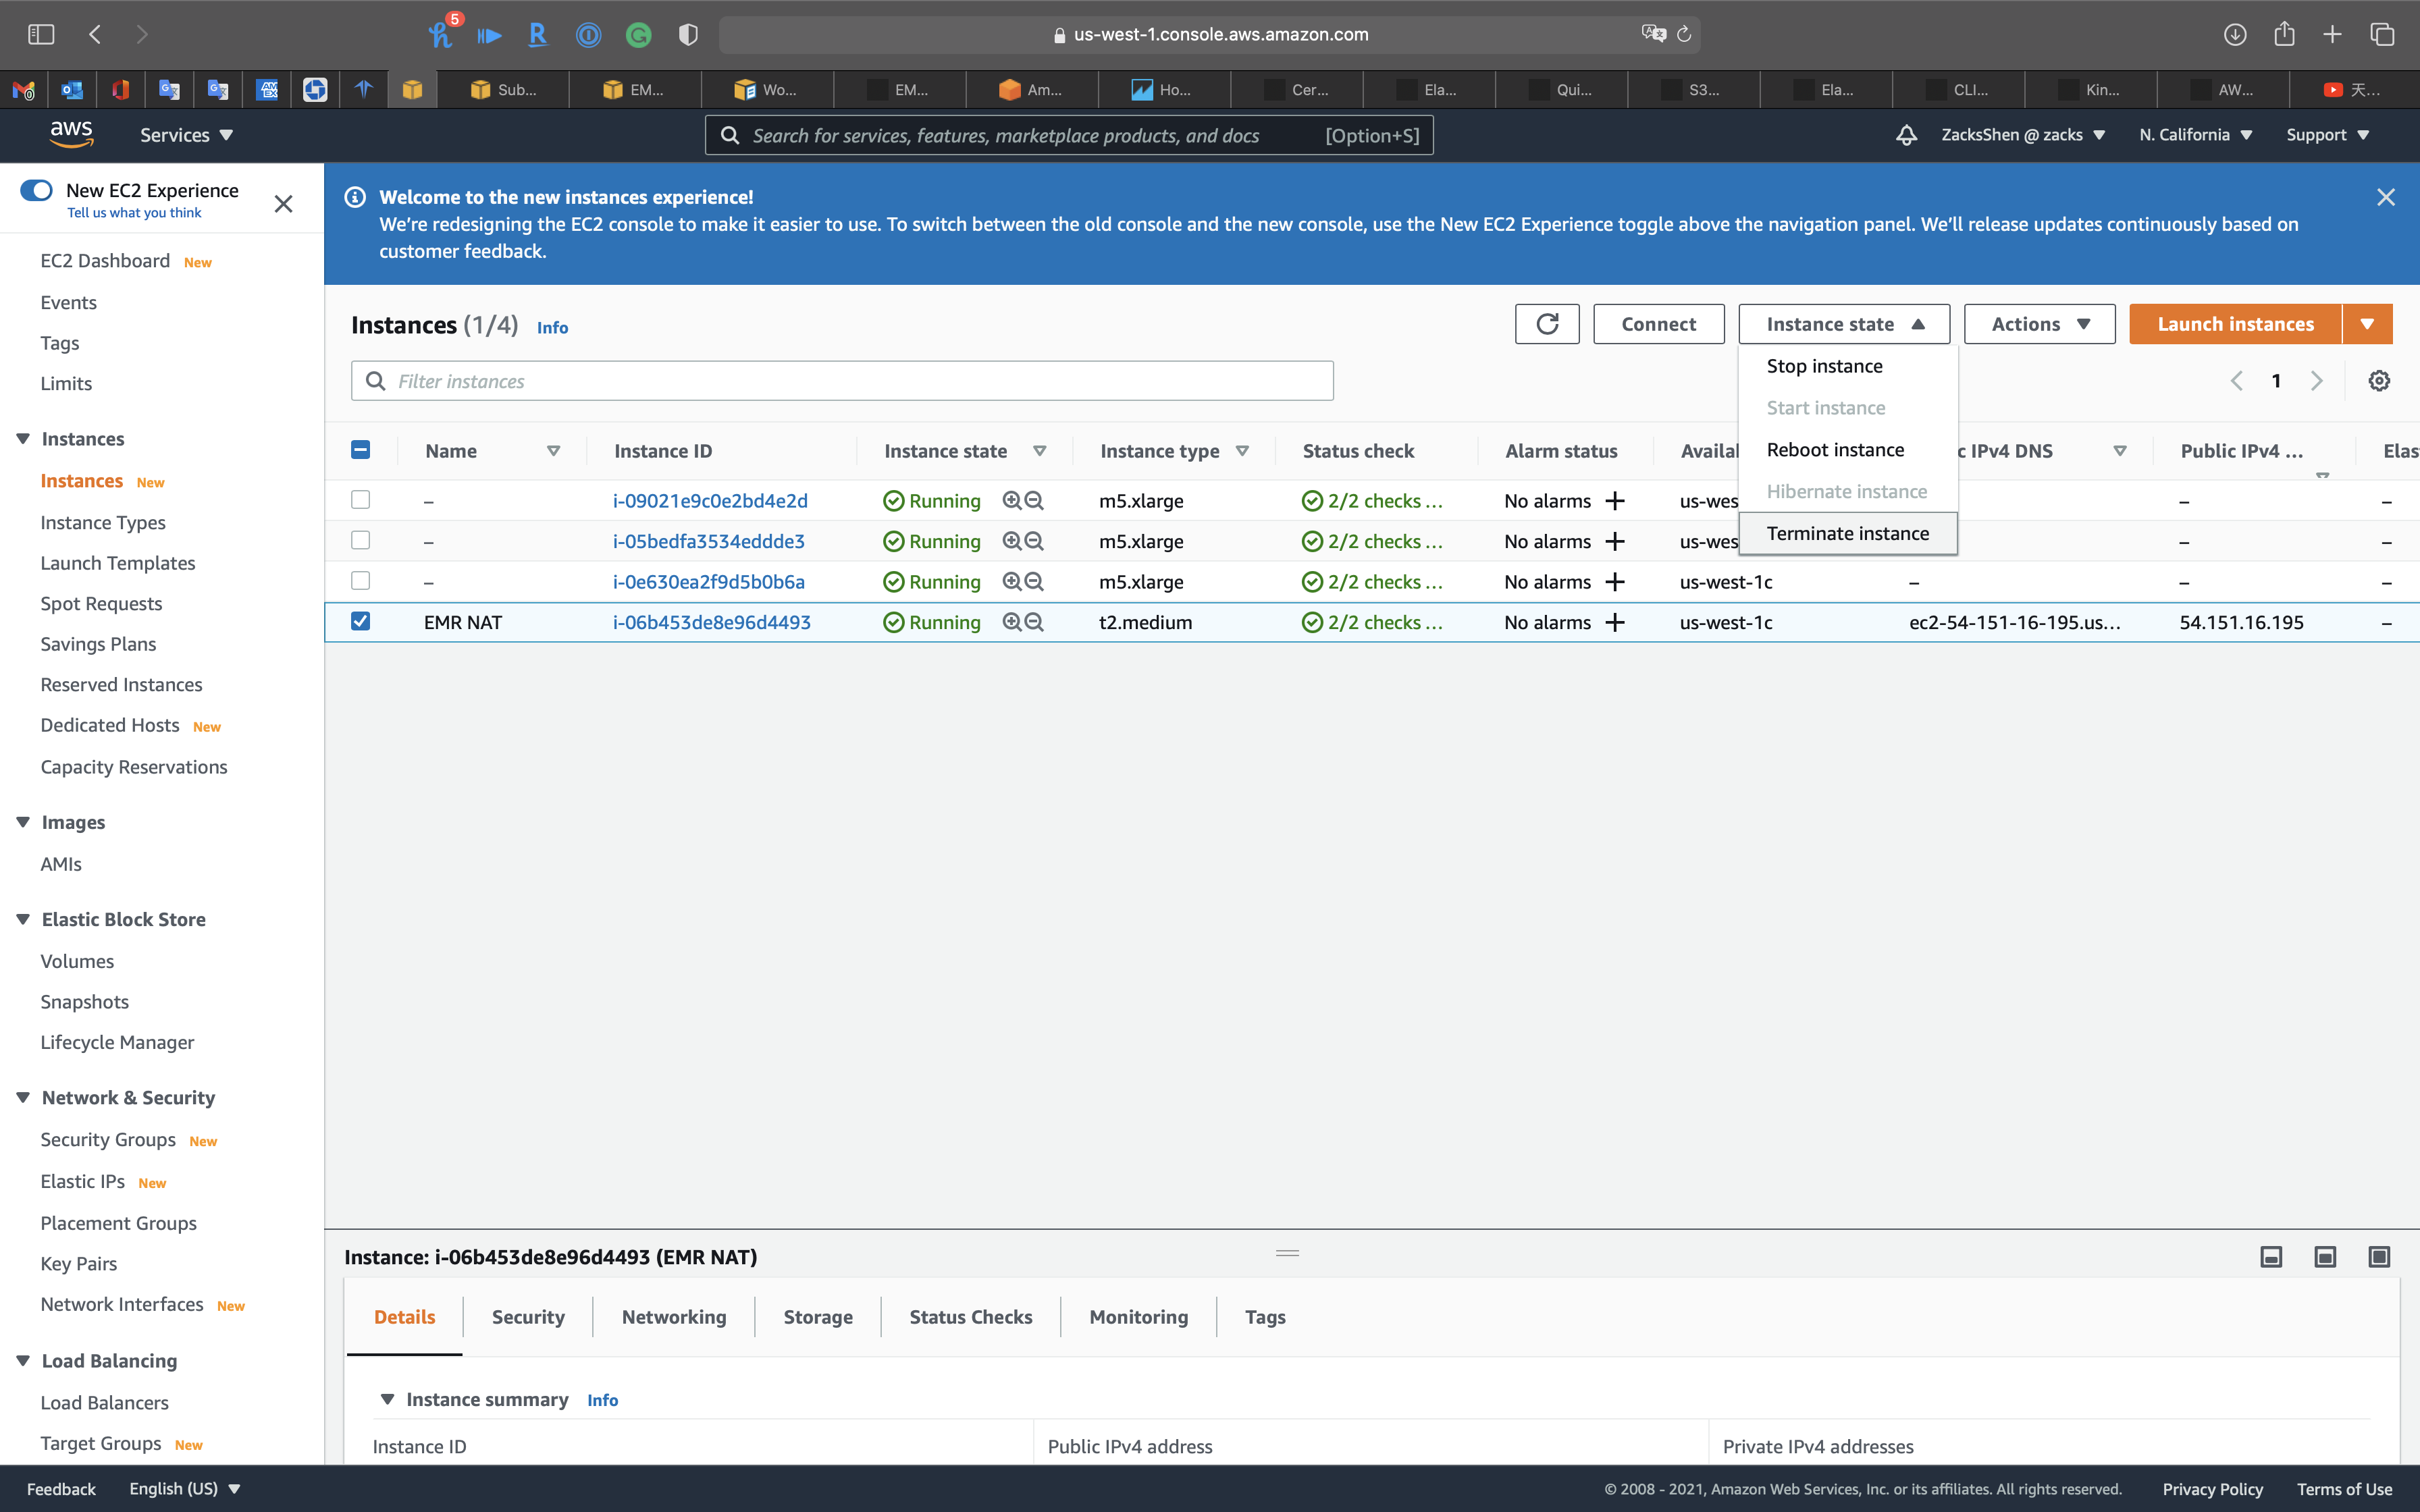Click the refresh instances icon button

1546,324
